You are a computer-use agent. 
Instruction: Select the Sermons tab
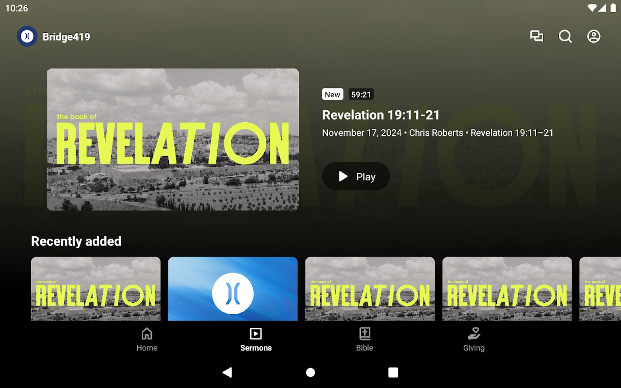click(256, 339)
